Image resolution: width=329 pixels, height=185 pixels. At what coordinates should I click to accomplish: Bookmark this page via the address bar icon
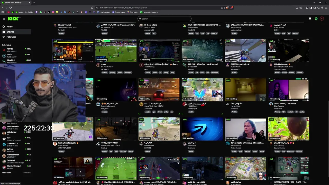click(92, 8)
